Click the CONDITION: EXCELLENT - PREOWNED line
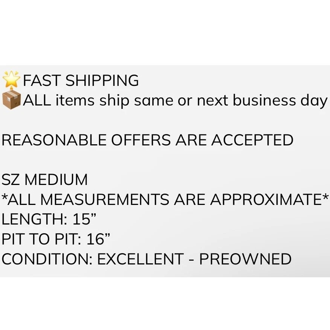330x330 pixels. 146,259
